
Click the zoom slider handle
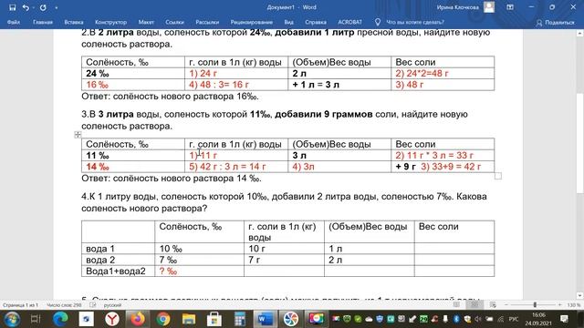click(535, 305)
